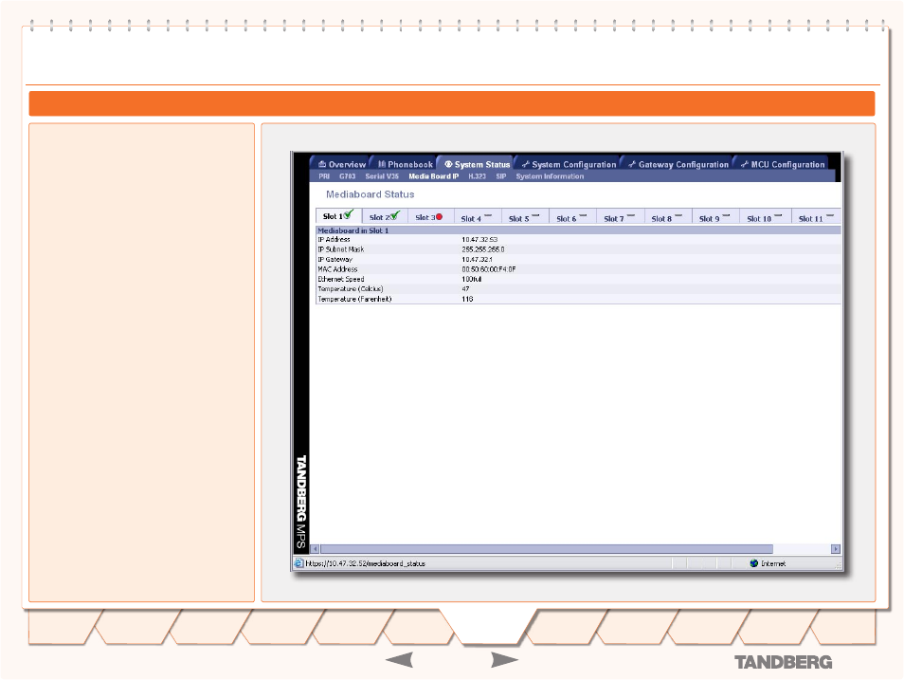Image resolution: width=904 pixels, height=680 pixels.
Task: Click the green checkmark on Slot 1
Action: [349, 214]
